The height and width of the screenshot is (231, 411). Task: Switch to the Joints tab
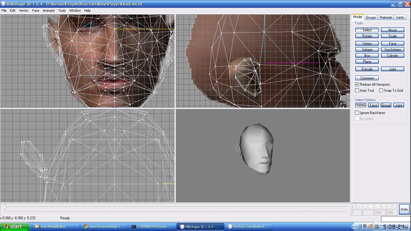(400, 17)
